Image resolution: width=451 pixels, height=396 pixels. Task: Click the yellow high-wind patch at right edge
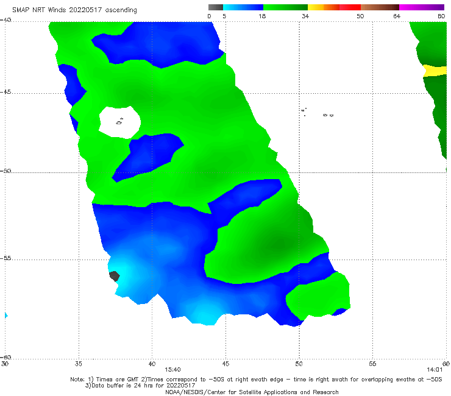coord(435,71)
